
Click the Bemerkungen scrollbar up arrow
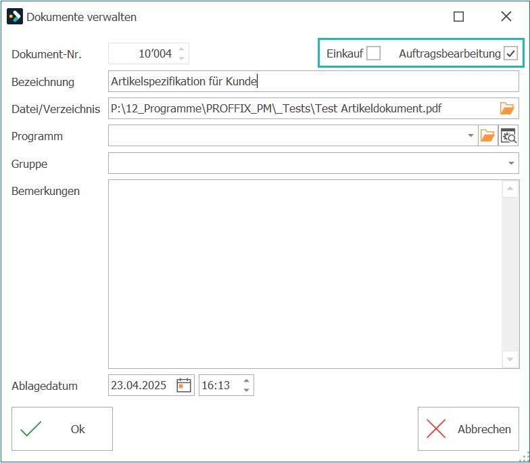[510, 189]
